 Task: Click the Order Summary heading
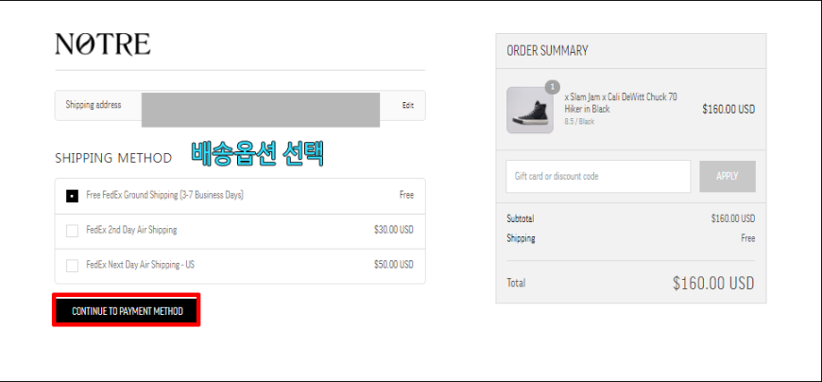[x=547, y=51]
